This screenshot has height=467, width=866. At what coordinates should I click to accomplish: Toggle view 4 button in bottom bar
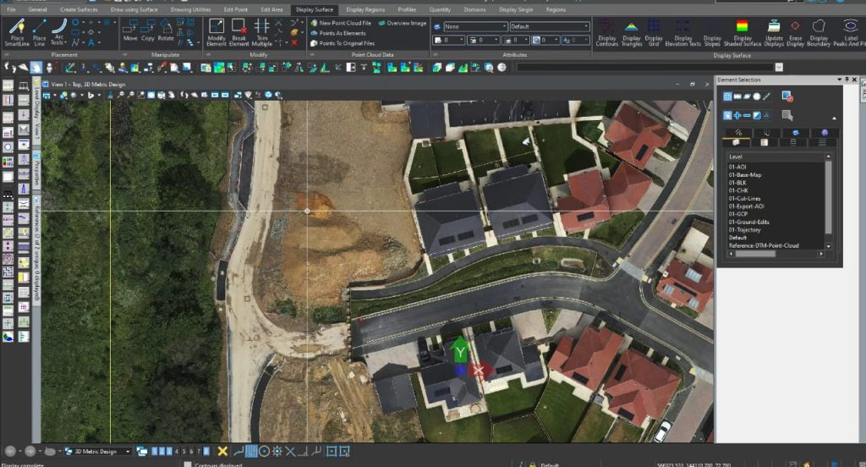(177, 452)
